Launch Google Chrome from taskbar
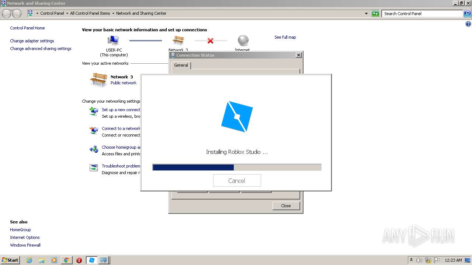The height and width of the screenshot is (265, 472). click(x=66, y=260)
